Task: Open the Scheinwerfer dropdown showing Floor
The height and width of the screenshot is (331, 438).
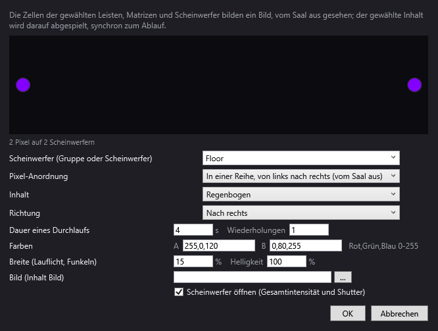Action: click(x=301, y=158)
